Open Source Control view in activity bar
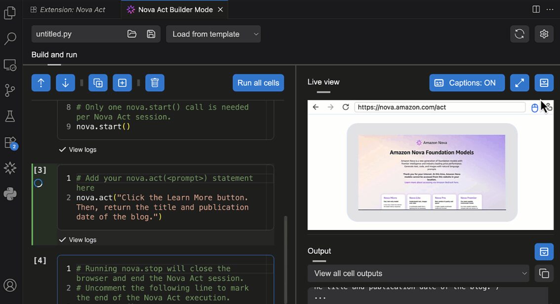 tap(10, 91)
